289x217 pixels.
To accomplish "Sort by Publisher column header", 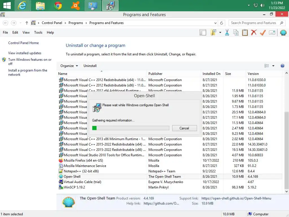I will click(x=174, y=74).
